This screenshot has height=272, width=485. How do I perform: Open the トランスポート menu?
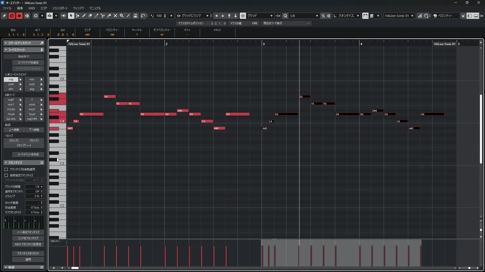pos(60,8)
